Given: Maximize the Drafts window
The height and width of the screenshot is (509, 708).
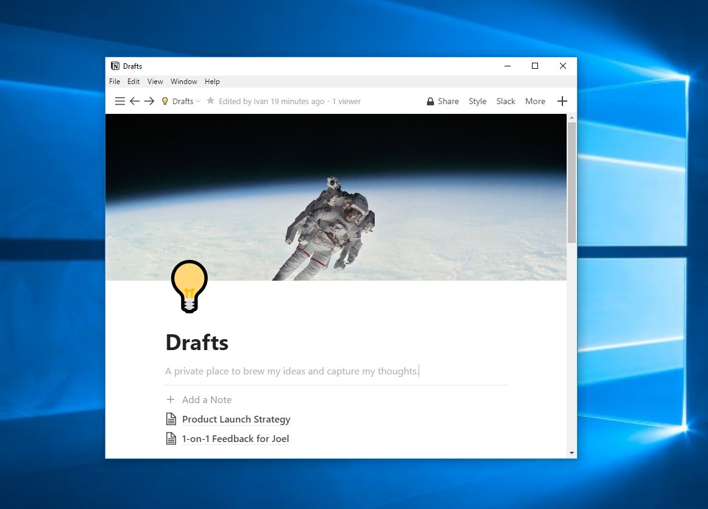Looking at the screenshot, I should pos(535,66).
